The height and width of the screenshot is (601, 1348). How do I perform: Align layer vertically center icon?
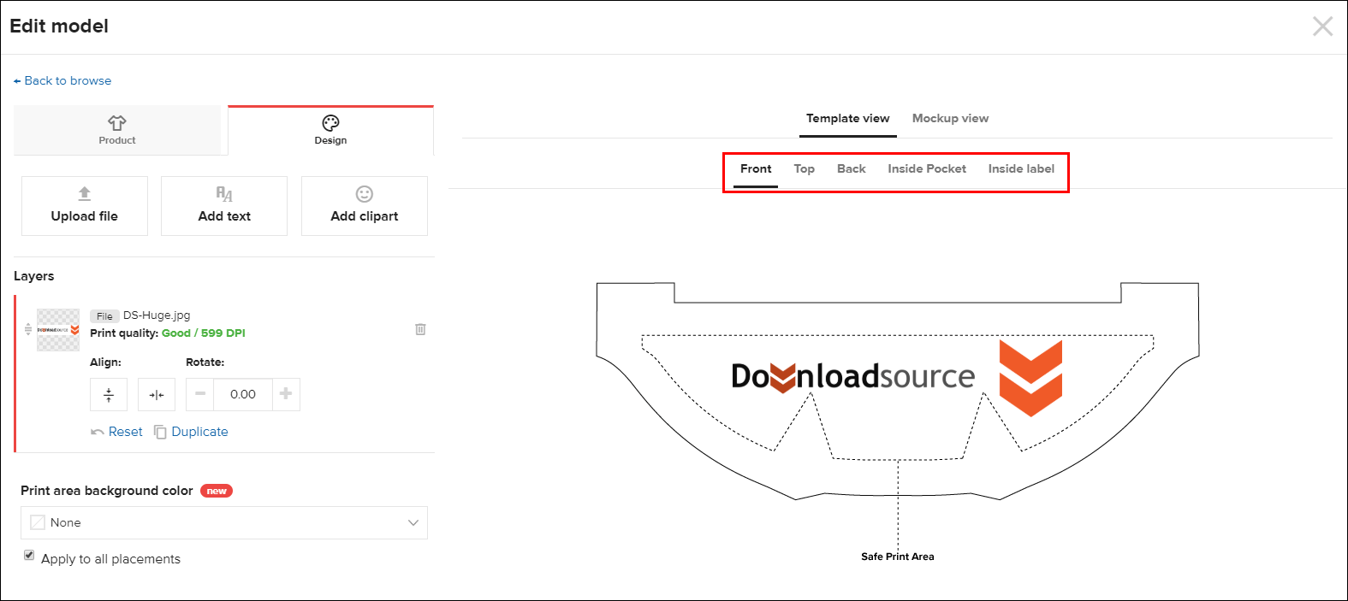[109, 395]
